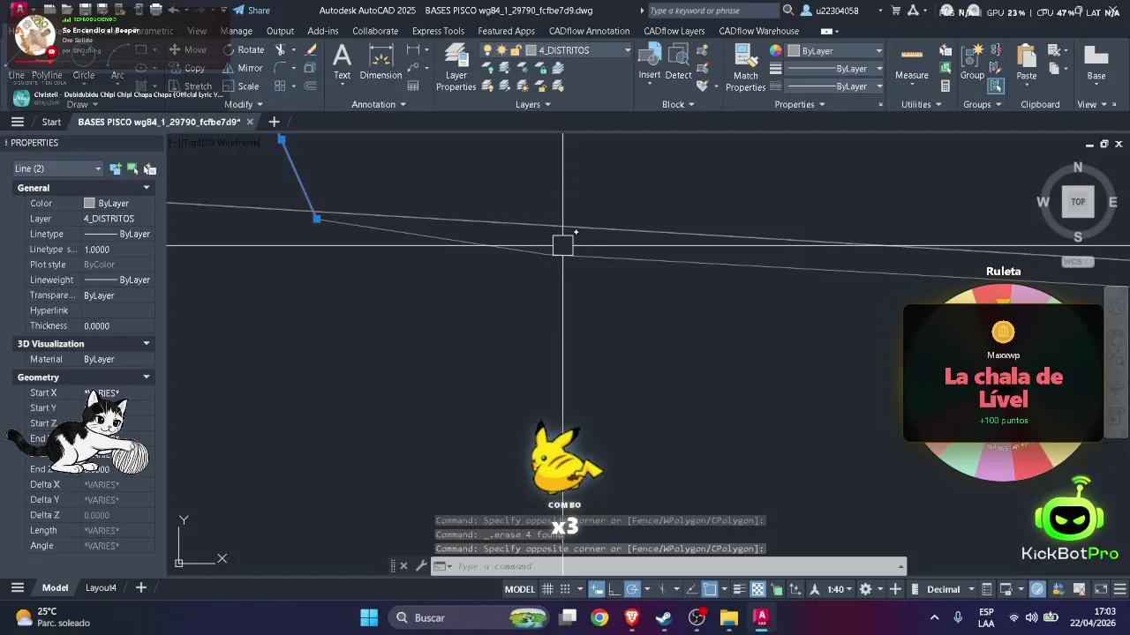Click the search magnifier in title bar

point(787,11)
